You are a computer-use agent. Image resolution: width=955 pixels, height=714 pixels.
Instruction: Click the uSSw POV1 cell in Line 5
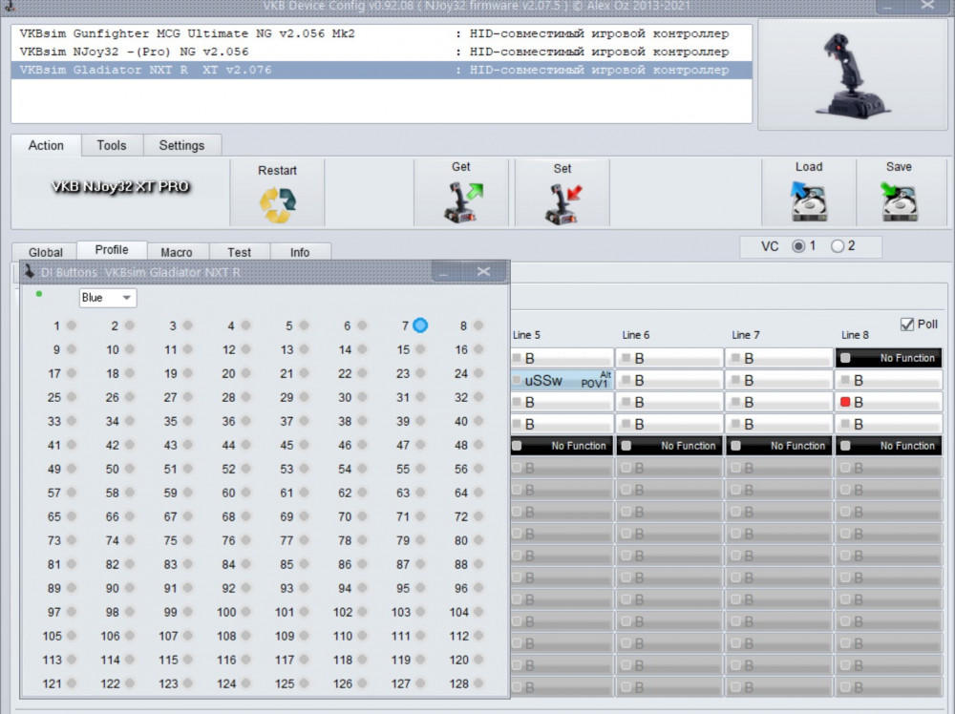pyautogui.click(x=561, y=380)
